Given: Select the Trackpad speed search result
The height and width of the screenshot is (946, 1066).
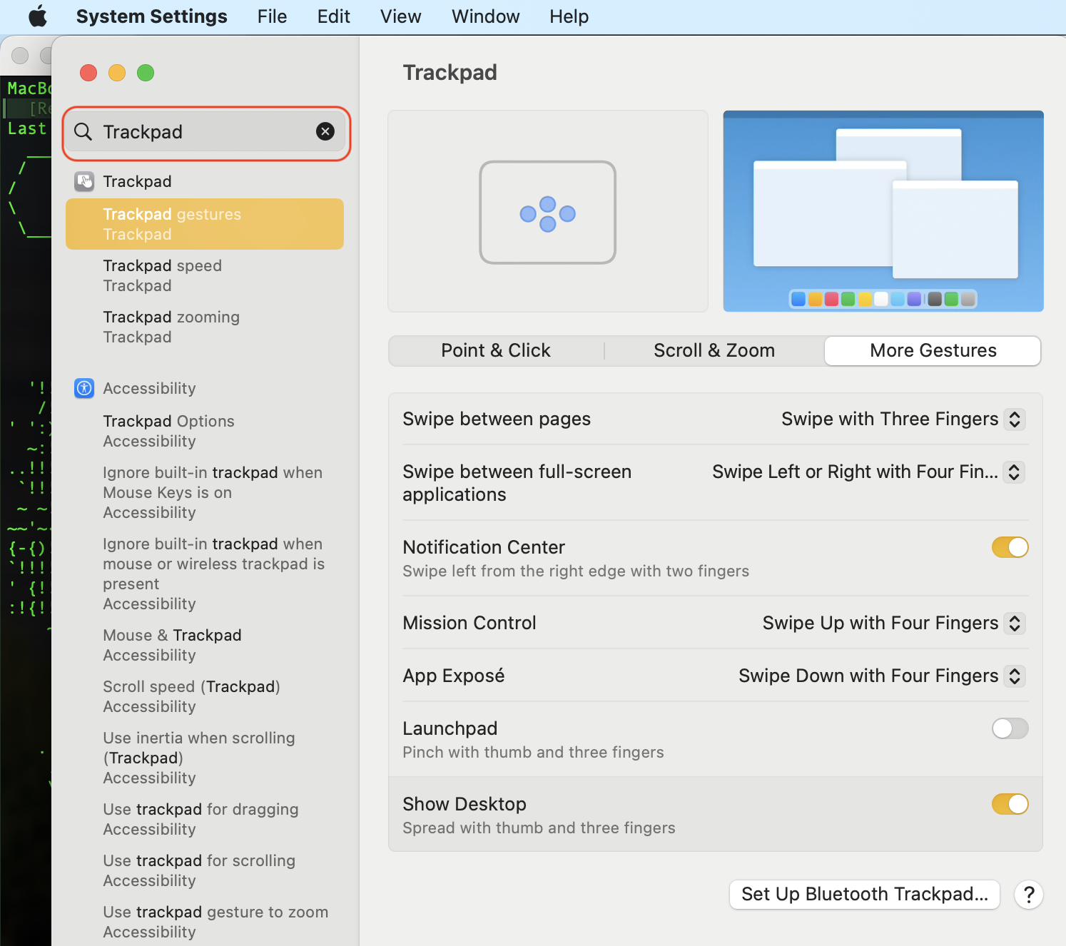Looking at the screenshot, I should [205, 275].
